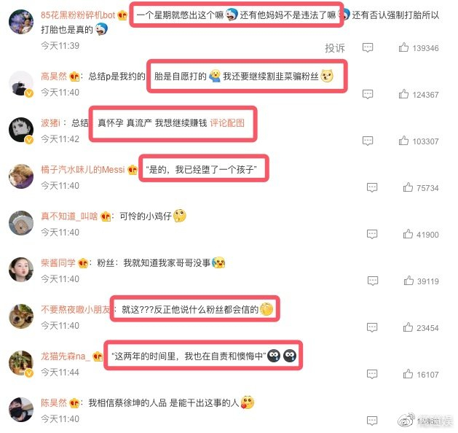Reply to 陈昊然's comment
The image size is (458, 433).
pyautogui.click(x=372, y=421)
